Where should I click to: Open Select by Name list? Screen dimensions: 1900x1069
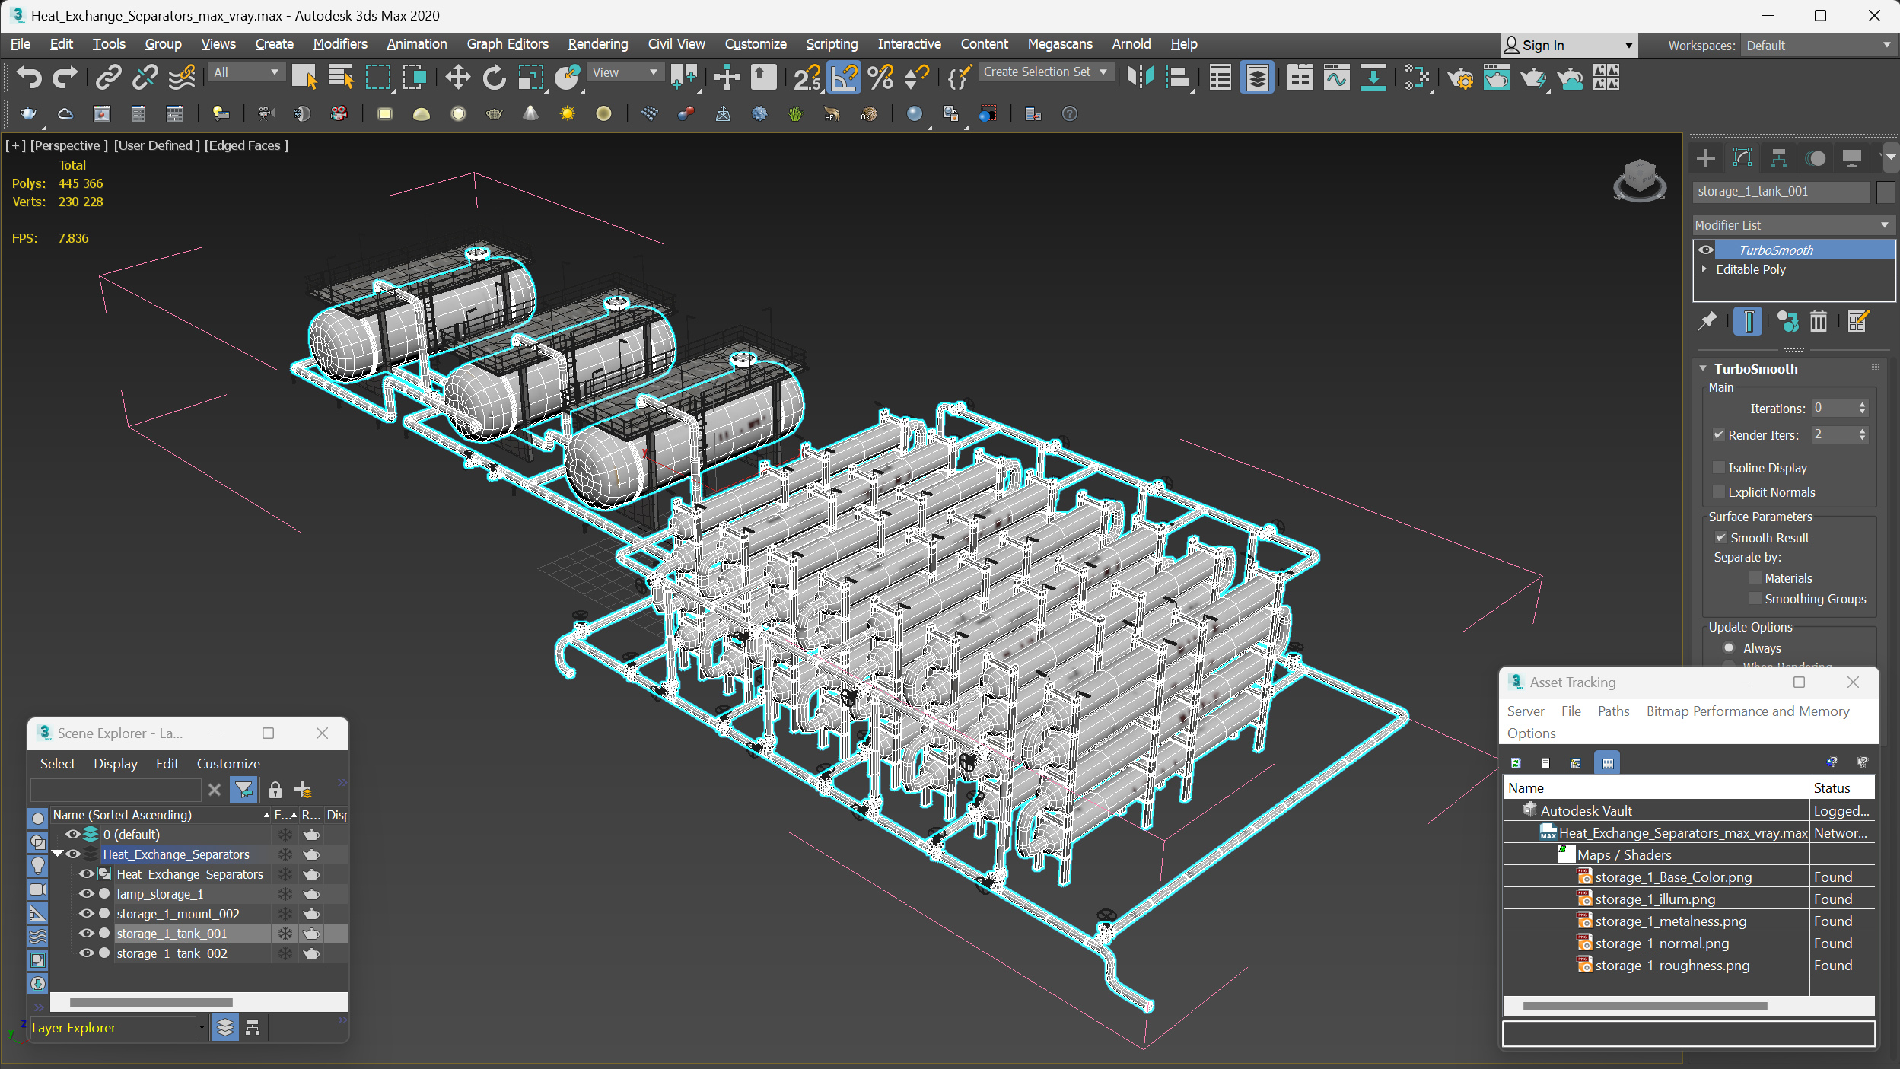click(x=340, y=77)
